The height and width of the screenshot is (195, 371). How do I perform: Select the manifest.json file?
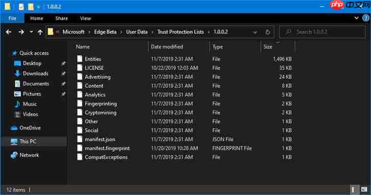coord(100,139)
